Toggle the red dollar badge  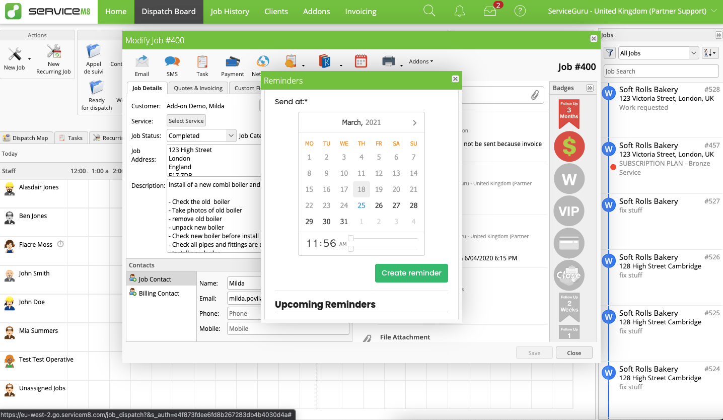[x=569, y=147]
